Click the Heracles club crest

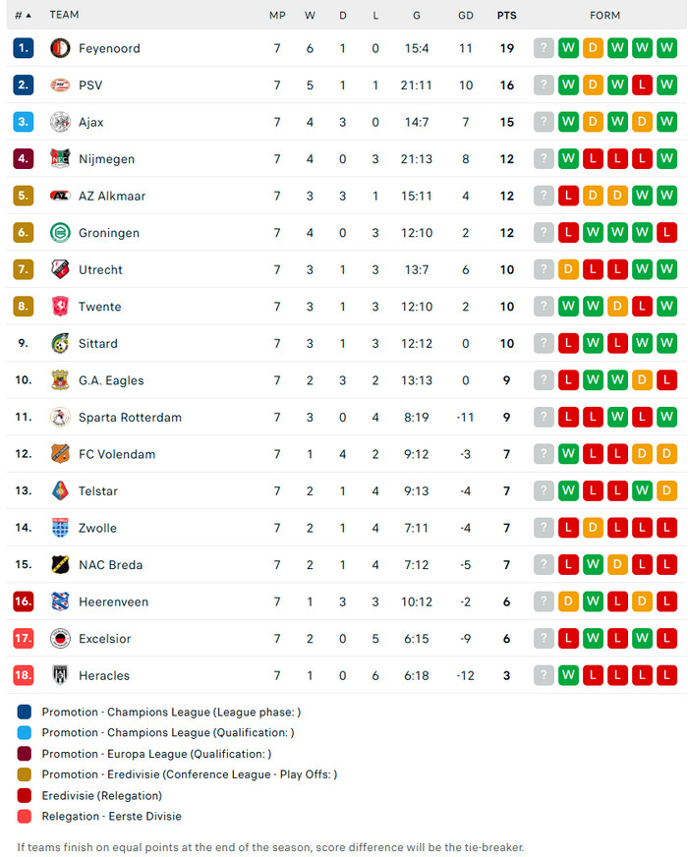[60, 675]
